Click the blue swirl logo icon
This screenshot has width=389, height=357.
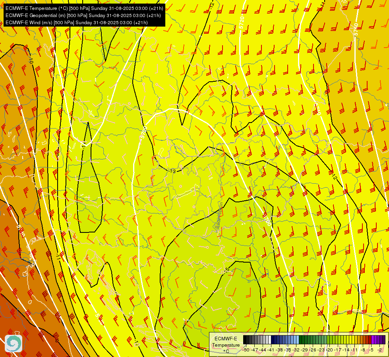coord(14,344)
